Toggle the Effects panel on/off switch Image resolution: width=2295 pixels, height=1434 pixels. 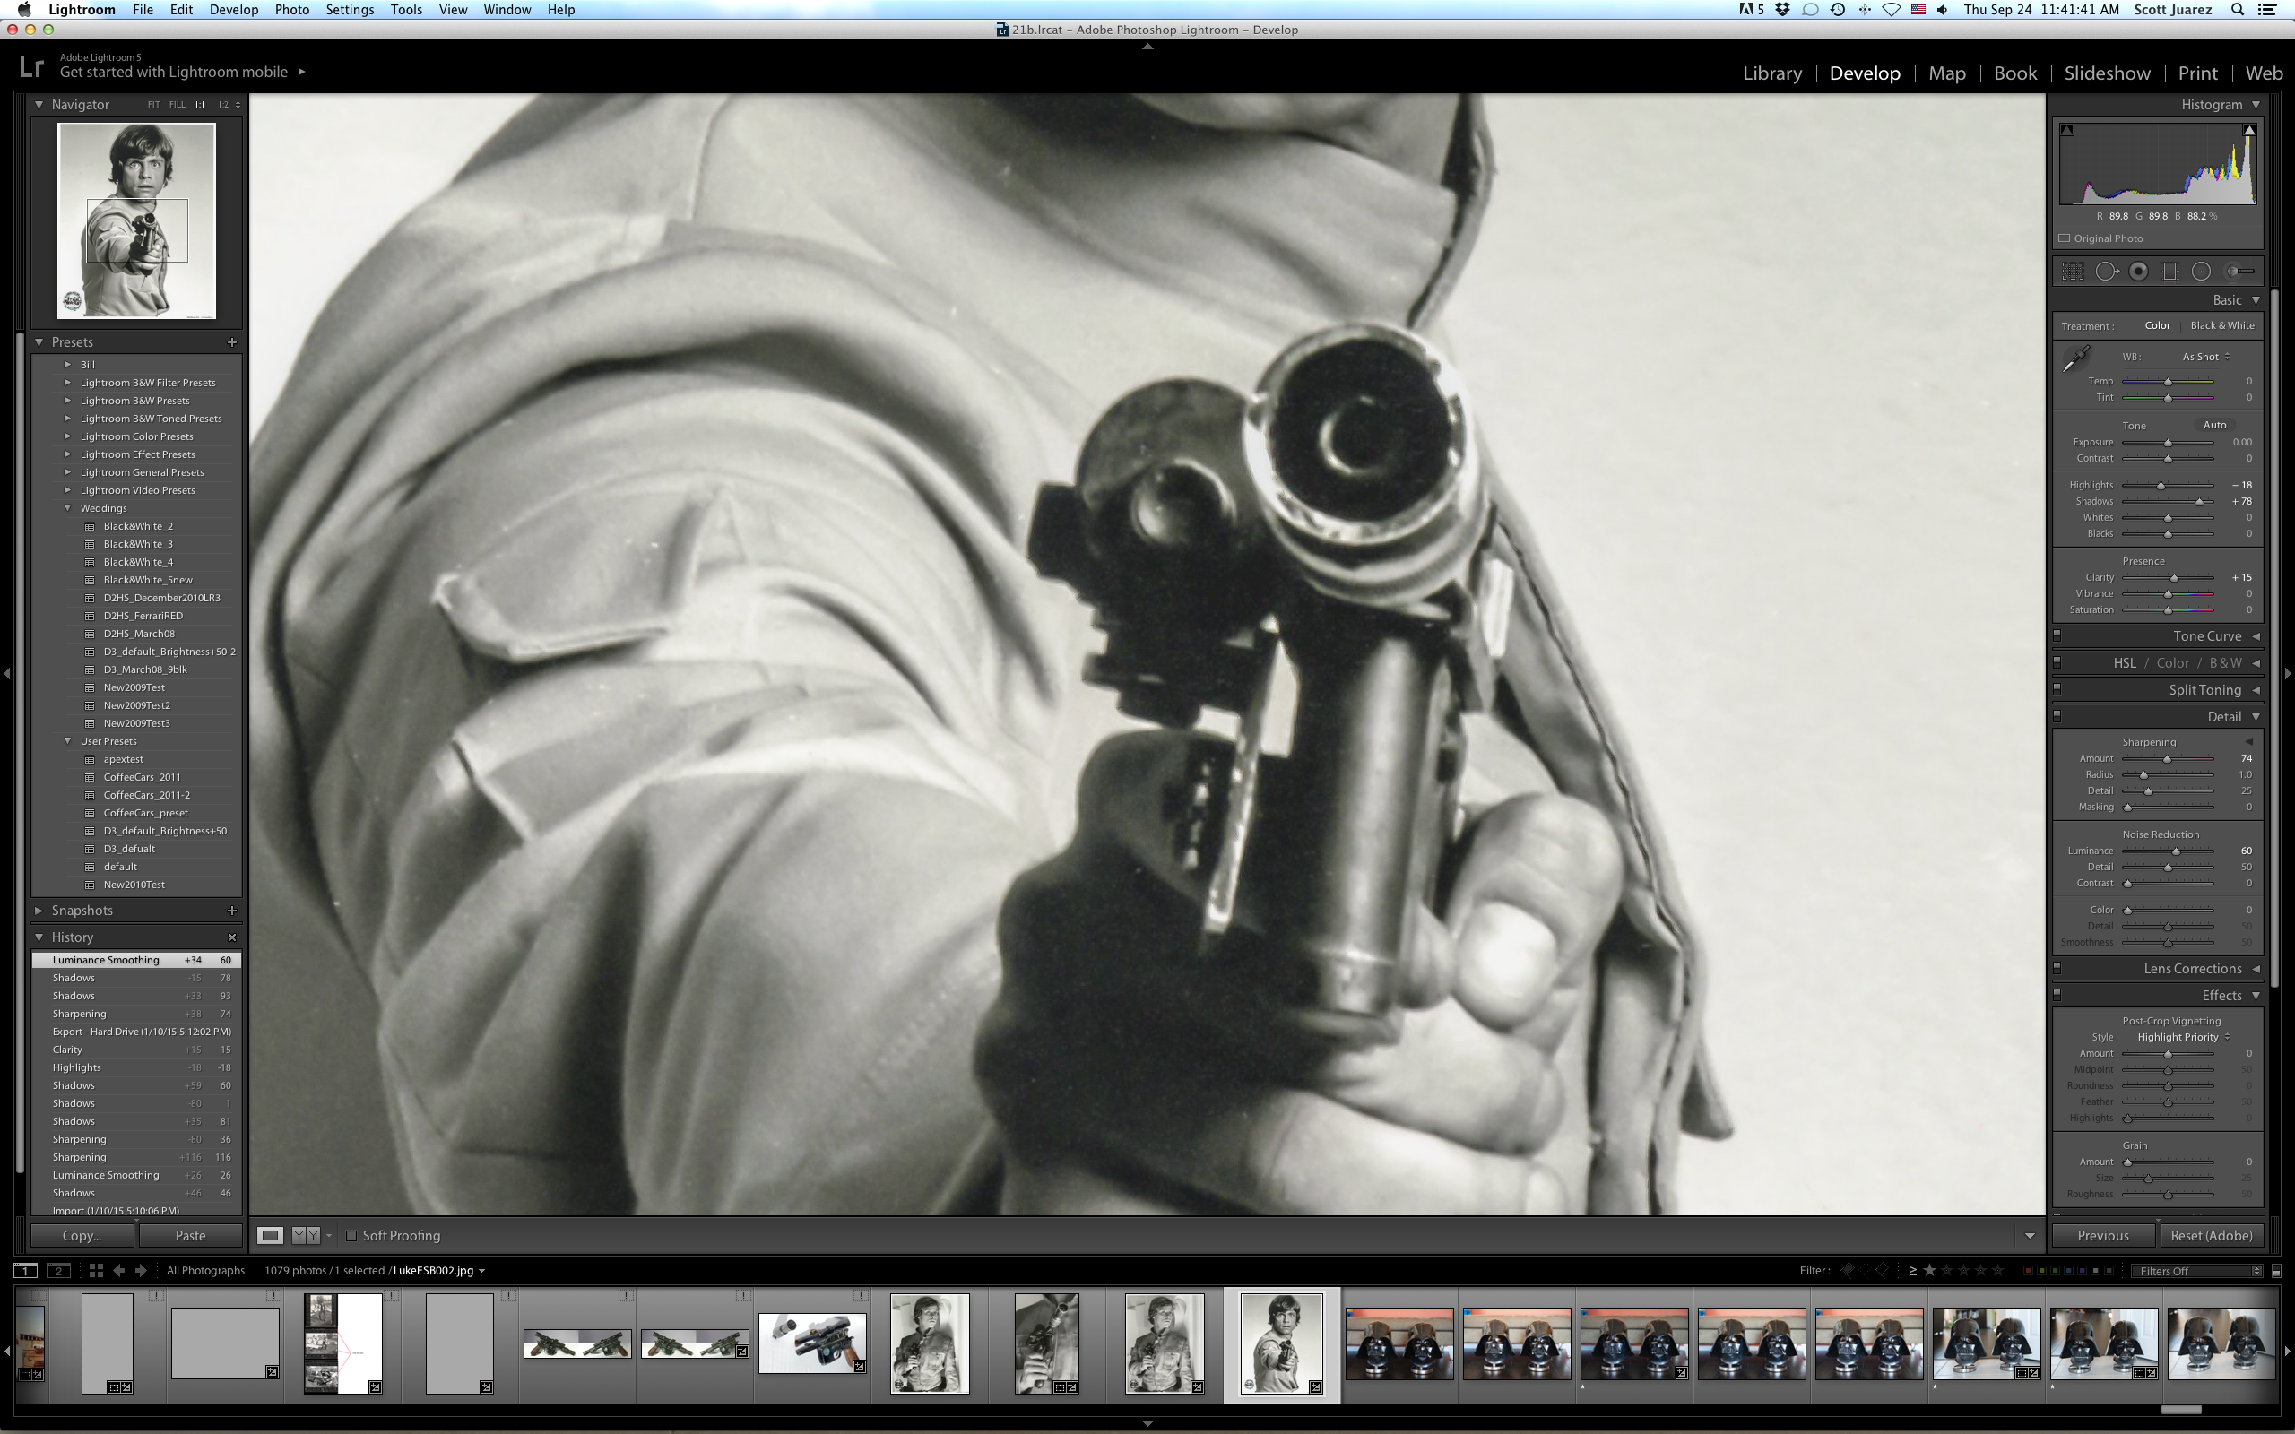click(2057, 995)
